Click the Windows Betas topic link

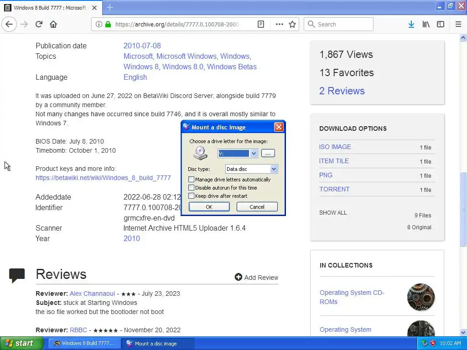(x=232, y=67)
